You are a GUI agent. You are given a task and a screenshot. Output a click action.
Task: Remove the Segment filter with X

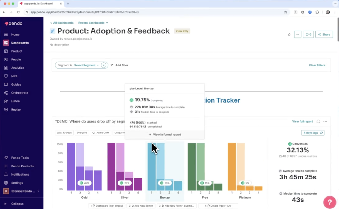pyautogui.click(x=103, y=65)
